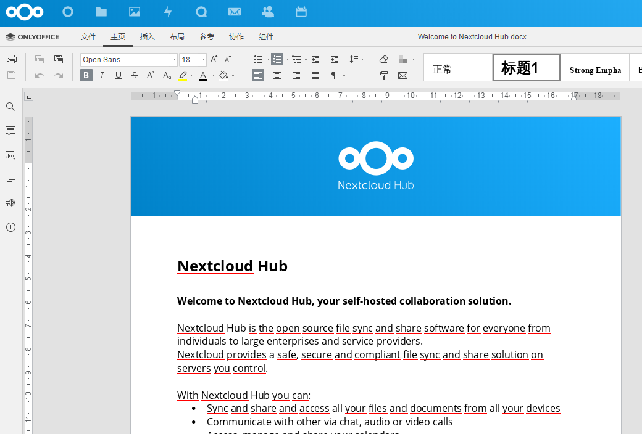Screen dimensions: 642x434
Task: Switch to the 主页 tab
Action: pyautogui.click(x=118, y=37)
